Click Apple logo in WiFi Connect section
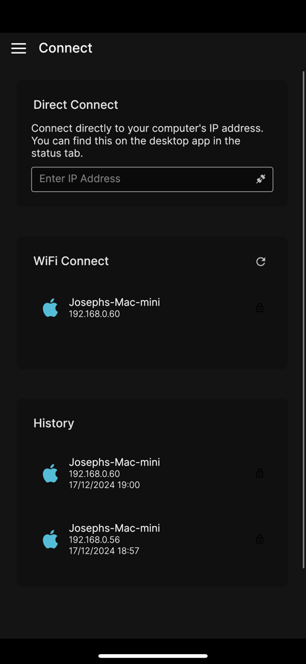306x664 pixels. (50, 307)
